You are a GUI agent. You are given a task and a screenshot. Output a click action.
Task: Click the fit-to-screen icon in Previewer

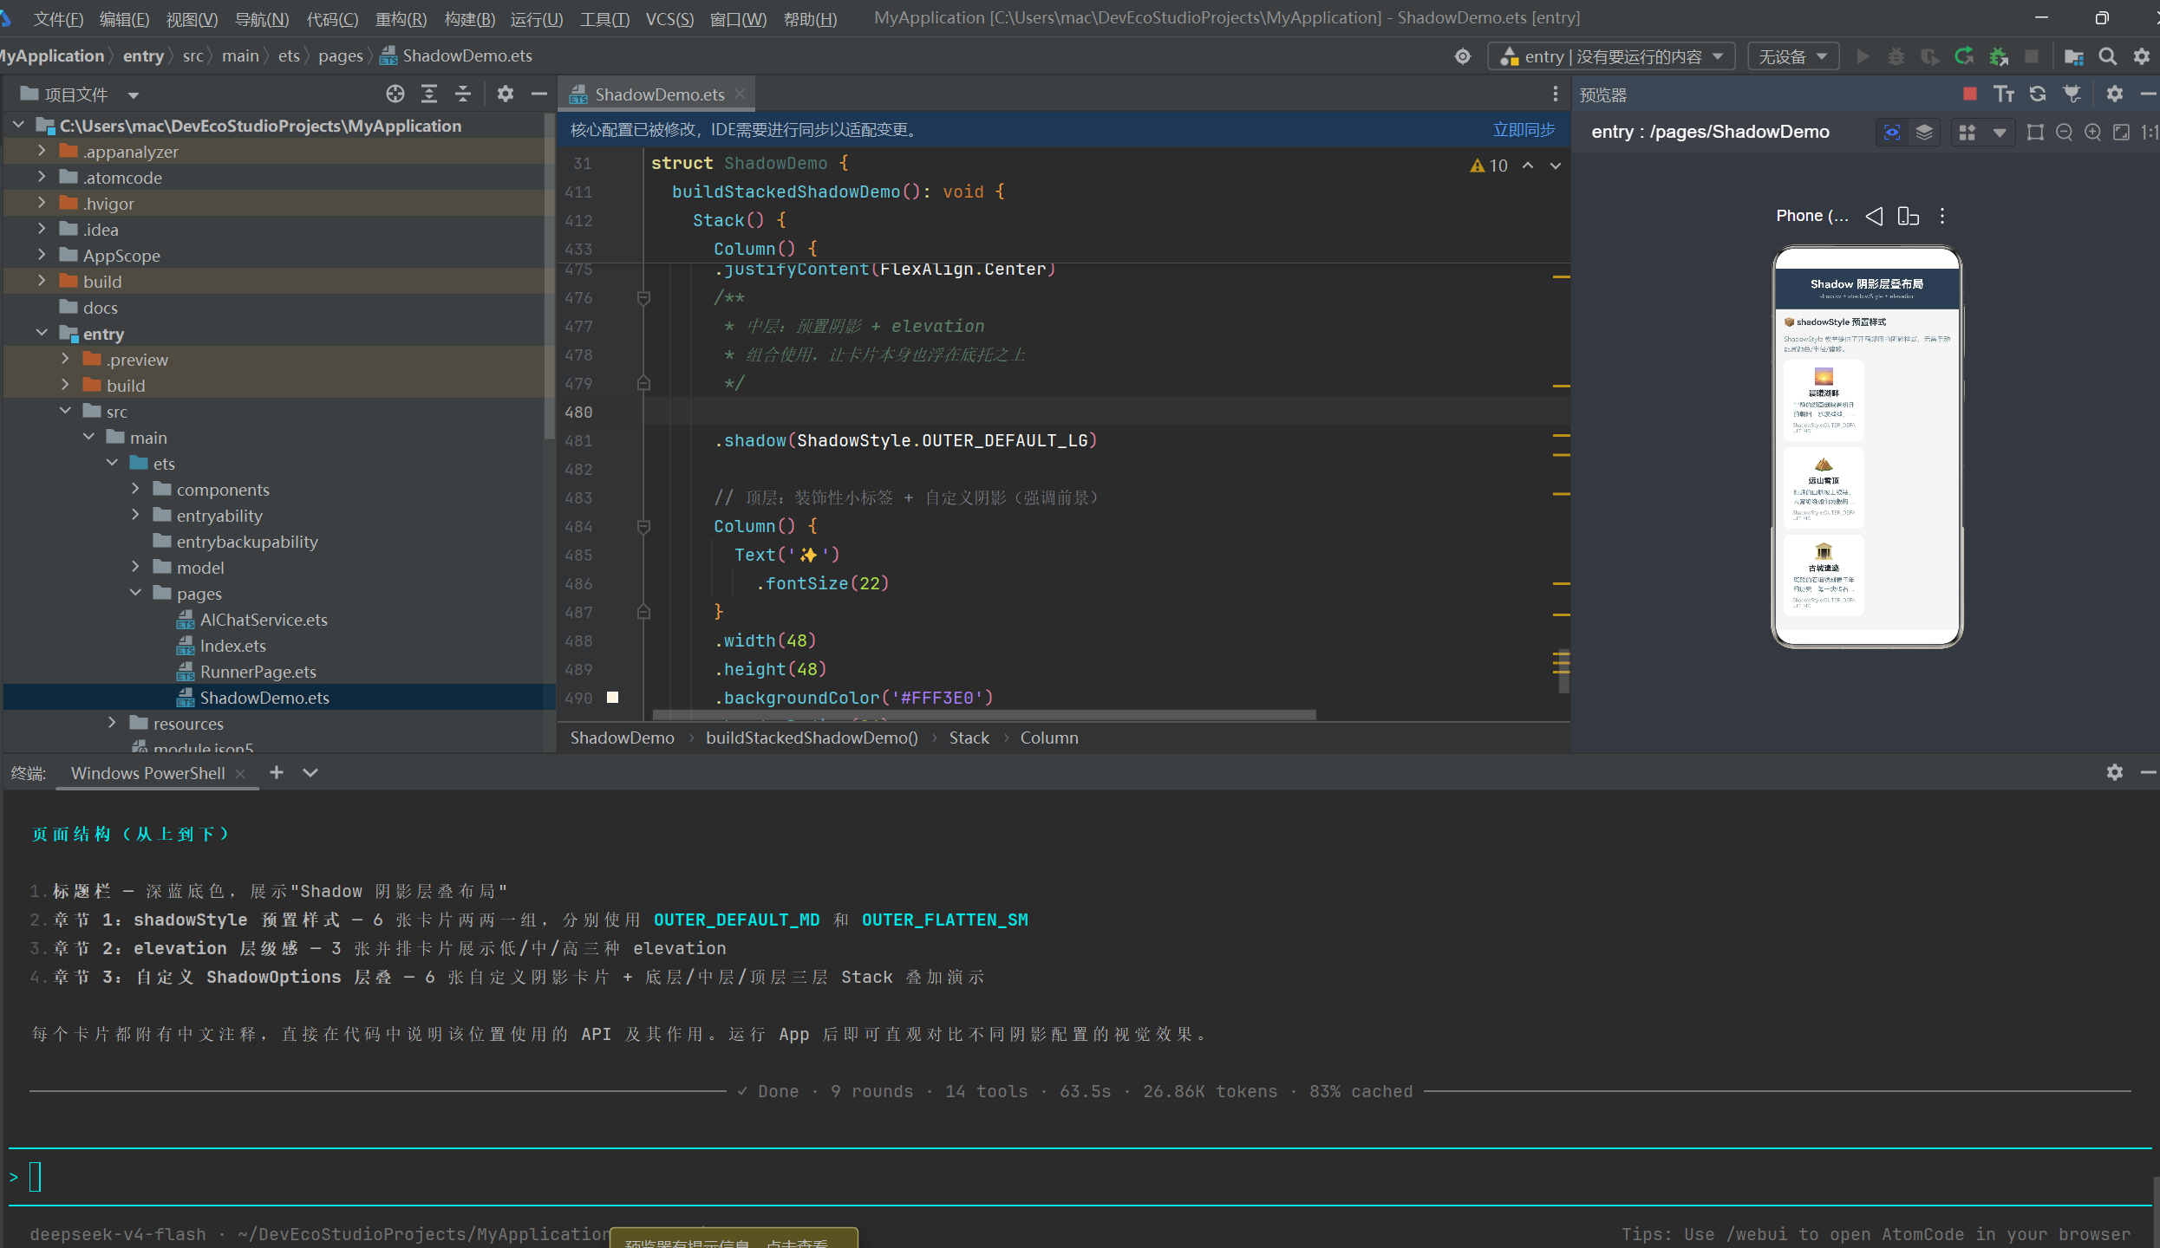tap(2121, 132)
